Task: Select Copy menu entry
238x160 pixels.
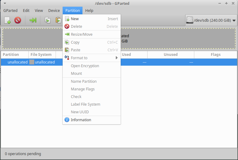Action: pyautogui.click(x=92, y=42)
